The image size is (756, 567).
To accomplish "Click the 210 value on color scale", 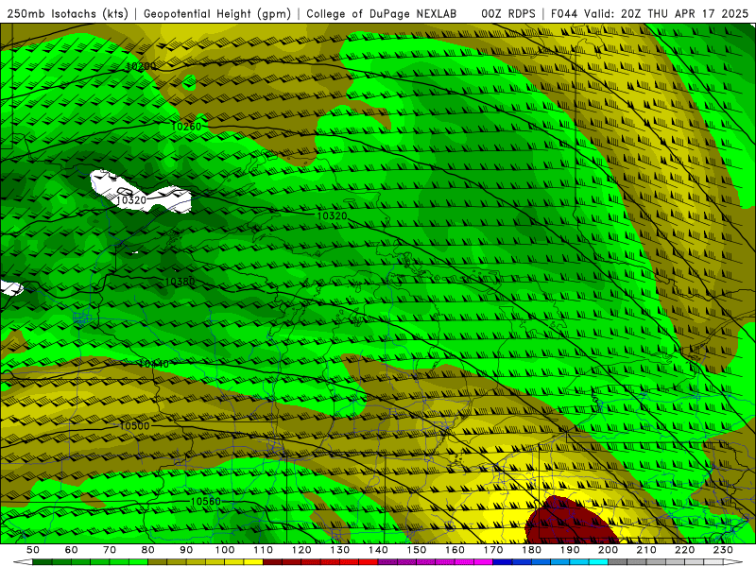I will 646,550.
